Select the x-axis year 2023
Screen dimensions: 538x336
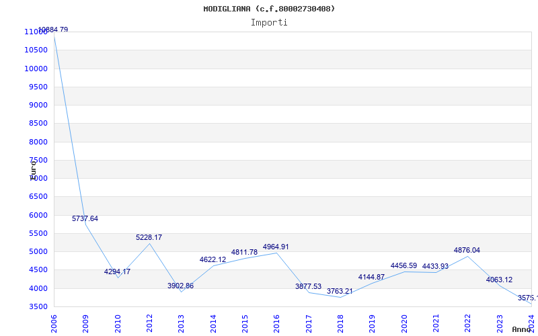coord(500,324)
